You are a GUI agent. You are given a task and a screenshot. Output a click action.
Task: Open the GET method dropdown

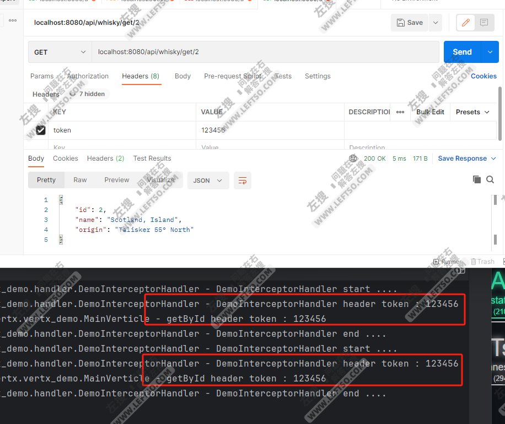(59, 52)
